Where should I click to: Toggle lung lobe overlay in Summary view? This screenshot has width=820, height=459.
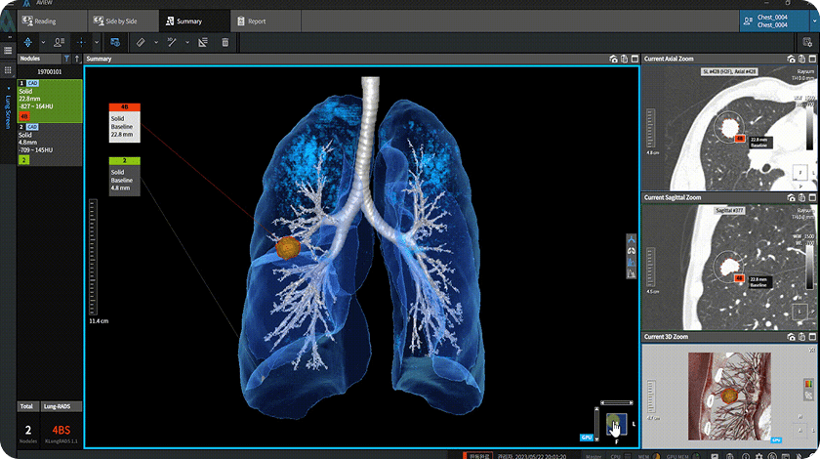pyautogui.click(x=632, y=261)
